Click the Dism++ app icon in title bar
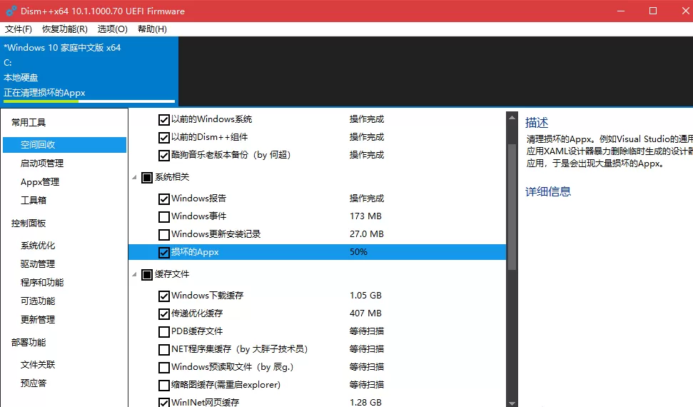 pos(11,11)
